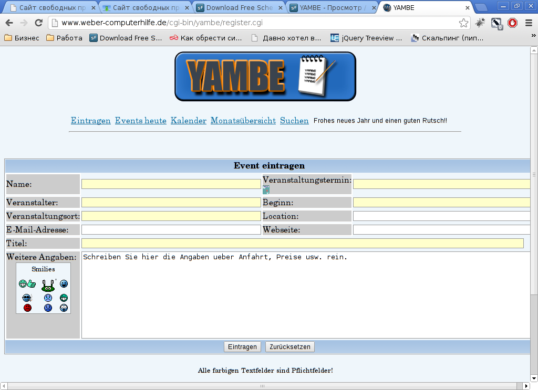The image size is (538, 390).
Task: Open 'Download Free S...' bookmark
Action: tap(126, 38)
